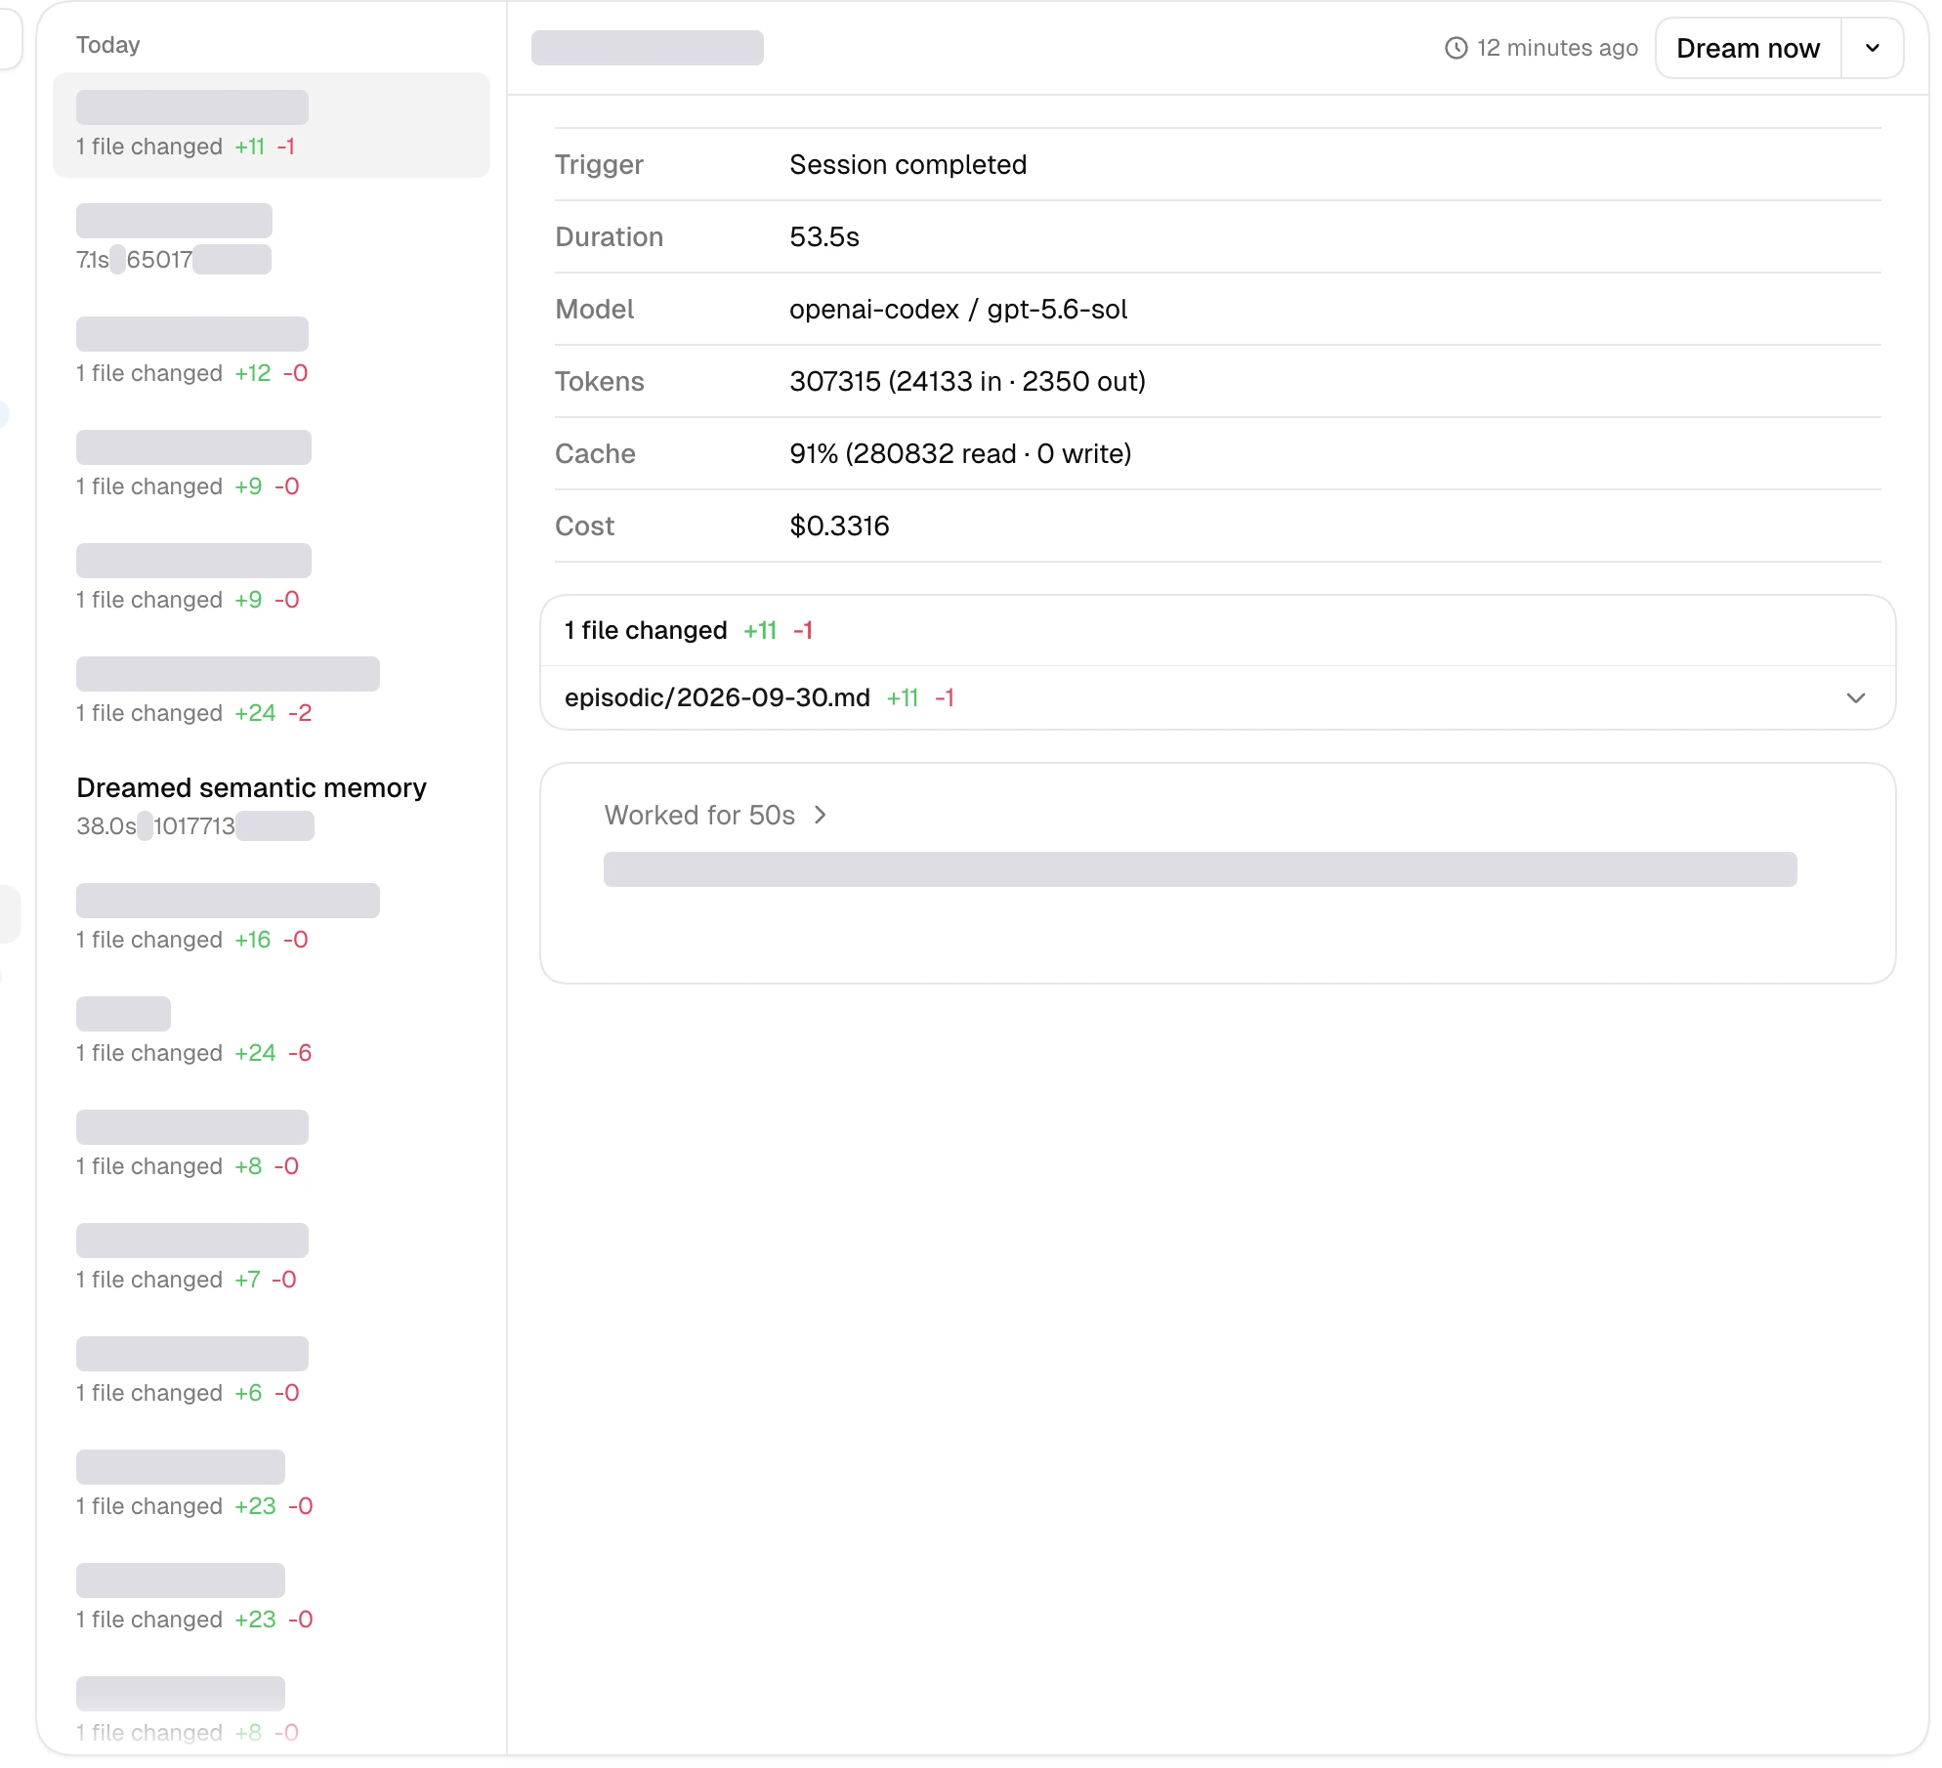Viewport: 1942px width, 1768px height.
Task: Select the entry with +7 -0 changes
Action: click(x=272, y=1258)
